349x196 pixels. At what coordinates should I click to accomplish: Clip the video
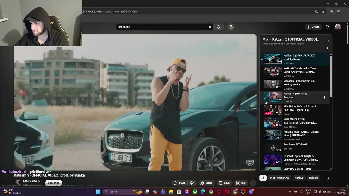(x=241, y=183)
